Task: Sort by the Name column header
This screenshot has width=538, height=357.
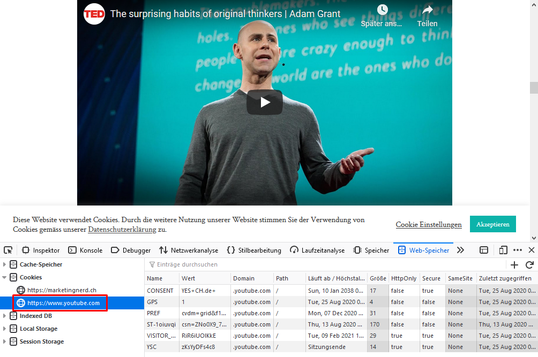Action: click(x=162, y=278)
